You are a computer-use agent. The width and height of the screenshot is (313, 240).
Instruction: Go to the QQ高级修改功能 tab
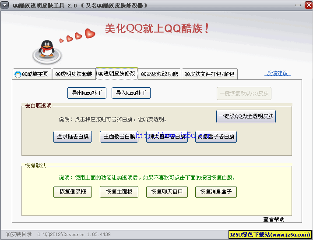(159, 74)
